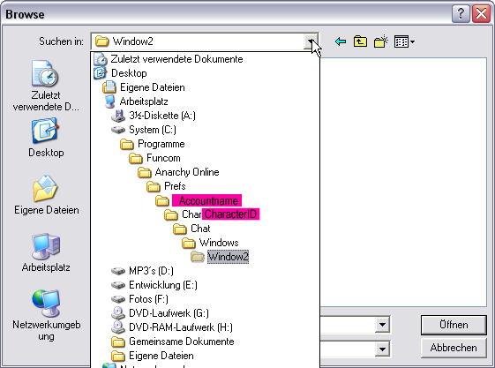Viewport: 495px width, 368px height.
Task: Open the file name dropdown arrow
Action: [x=382, y=325]
